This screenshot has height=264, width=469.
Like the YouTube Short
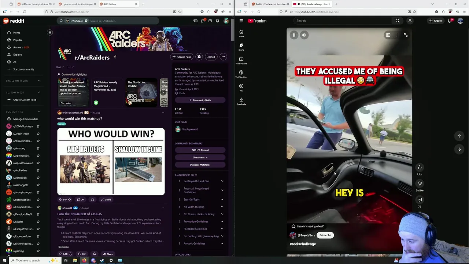pyautogui.click(x=420, y=168)
